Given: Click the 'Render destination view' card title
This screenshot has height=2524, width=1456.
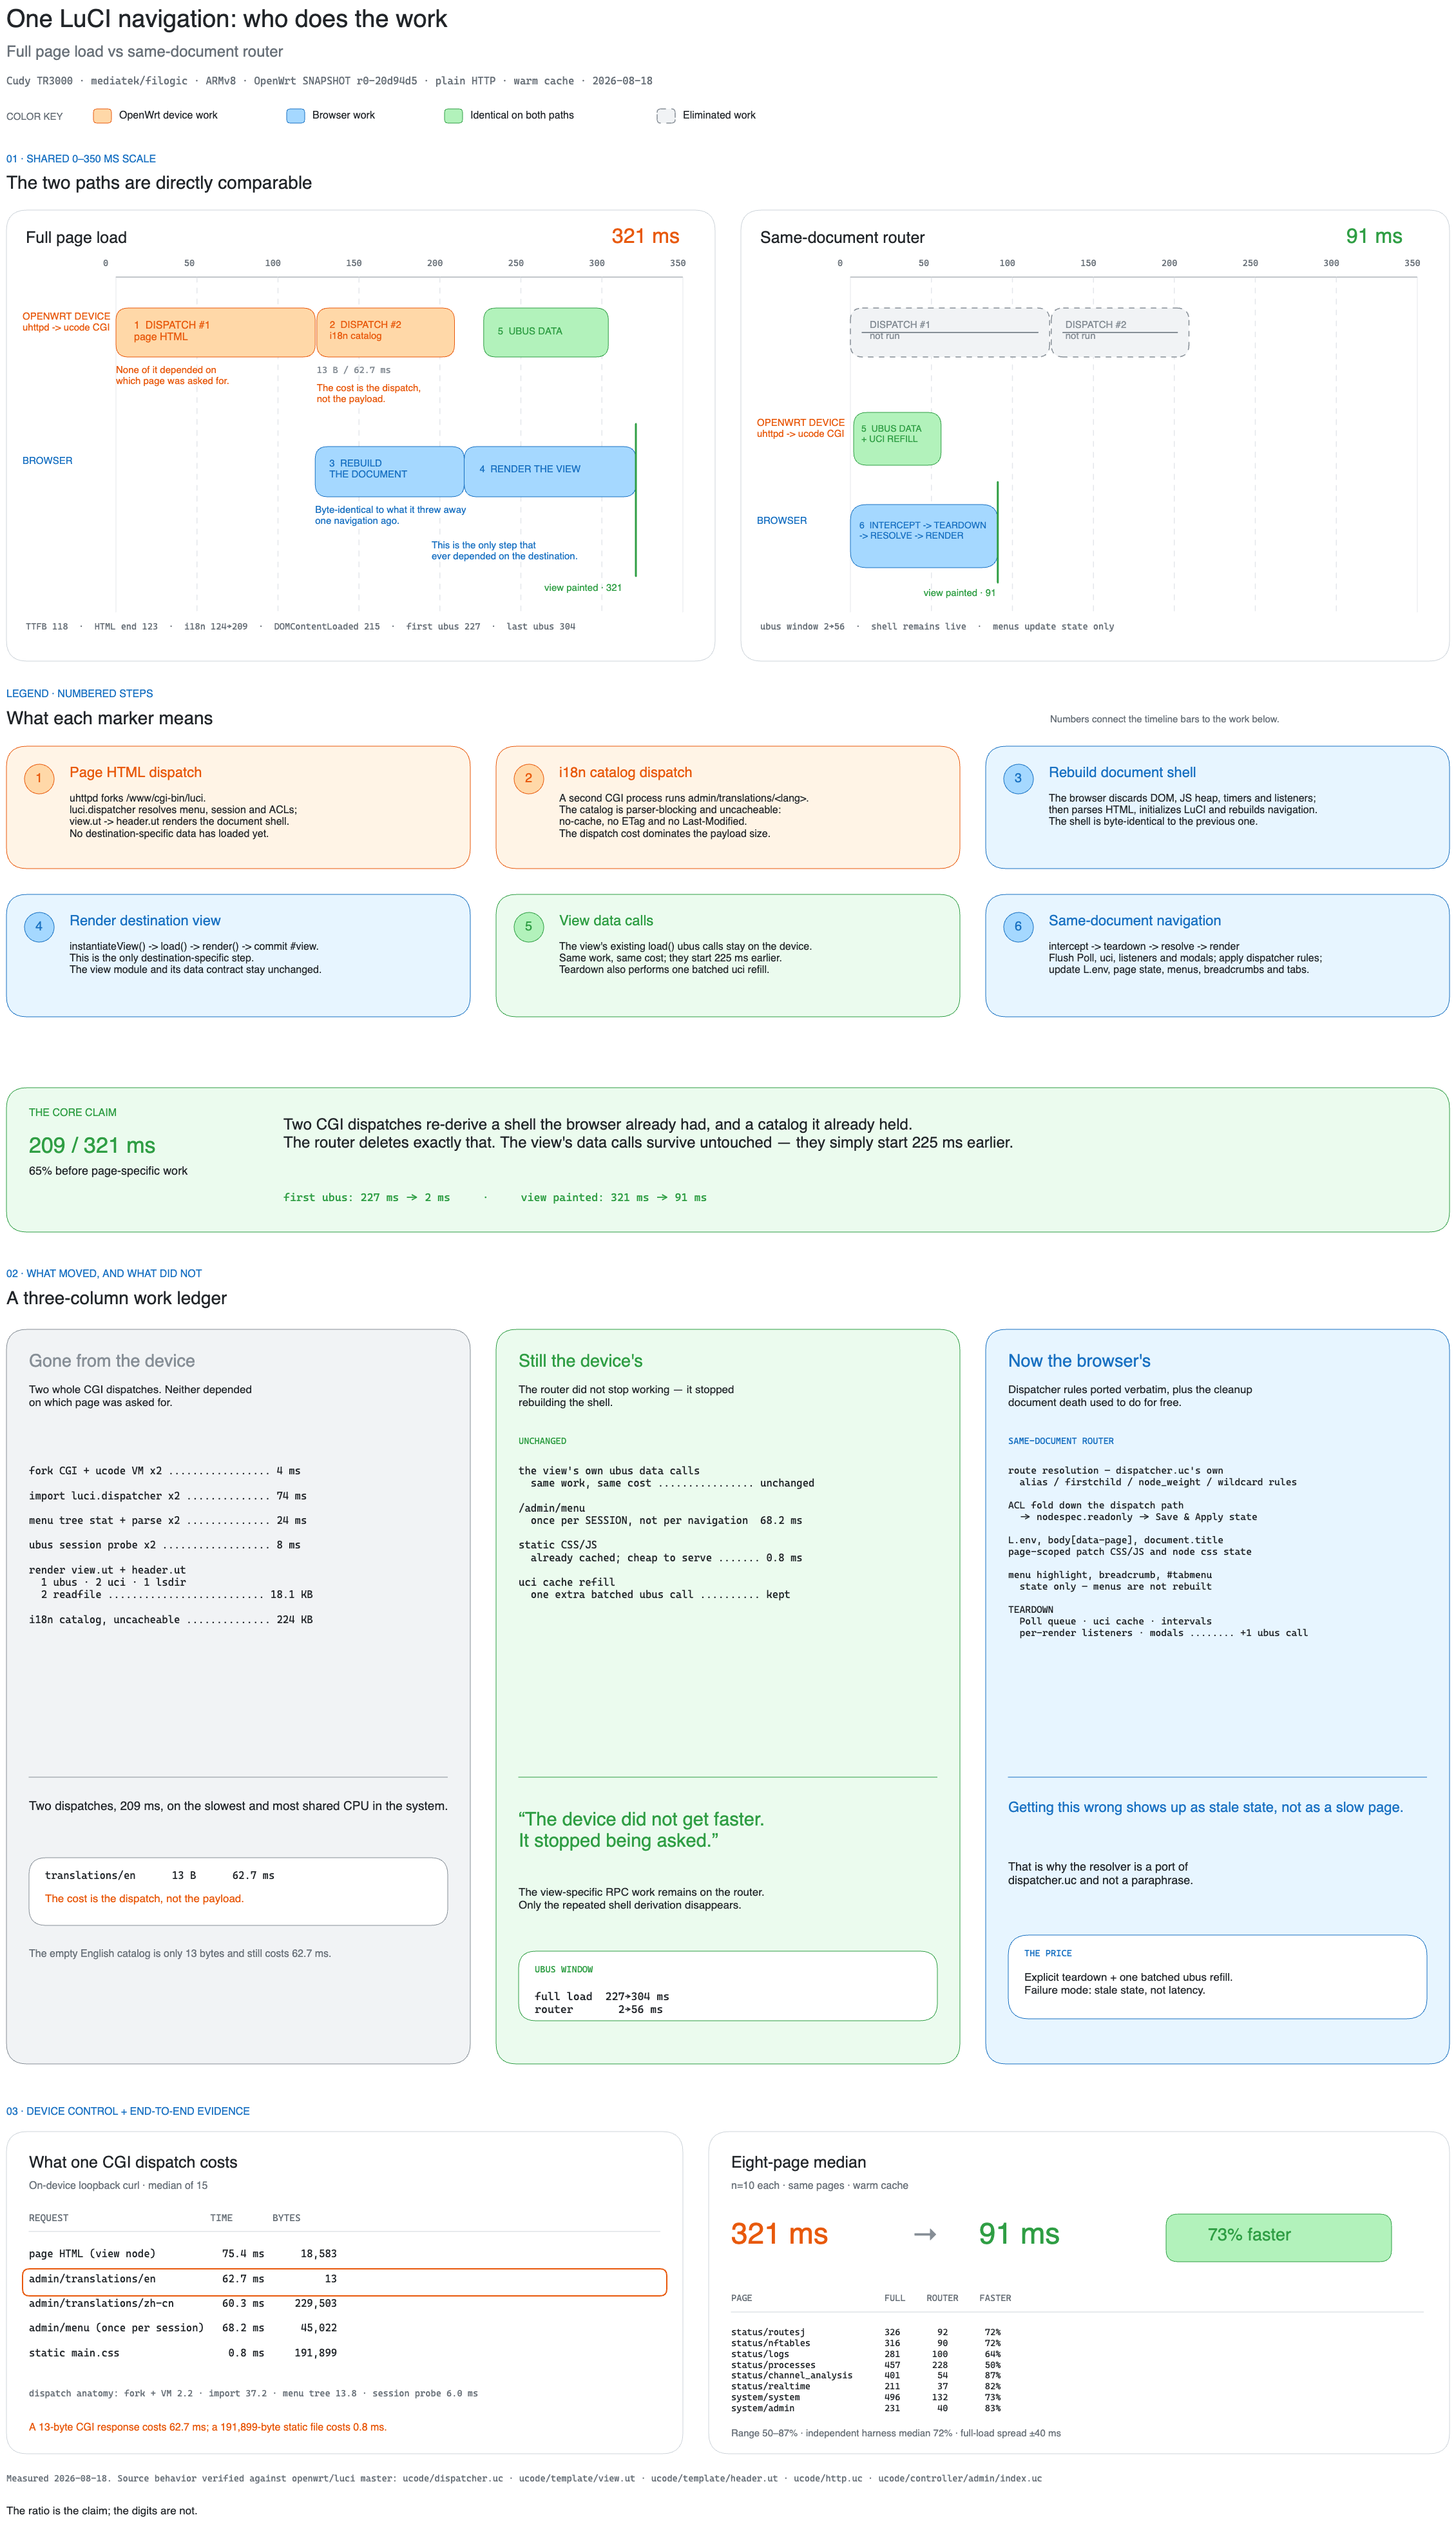Looking at the screenshot, I should click(145, 920).
